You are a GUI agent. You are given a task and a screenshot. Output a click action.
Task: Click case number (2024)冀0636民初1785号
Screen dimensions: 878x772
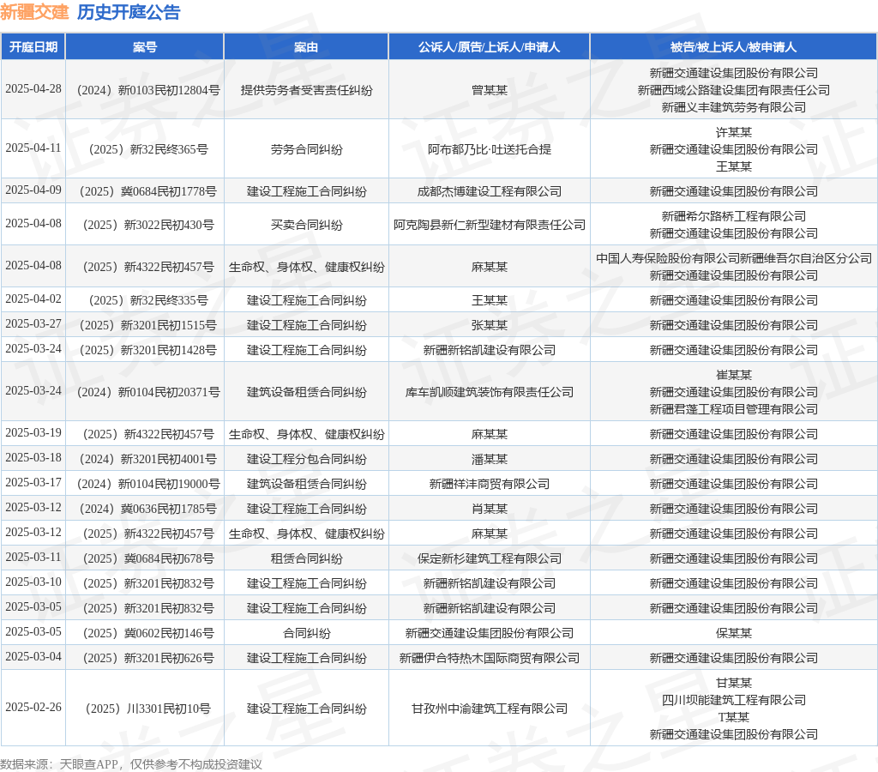click(148, 509)
